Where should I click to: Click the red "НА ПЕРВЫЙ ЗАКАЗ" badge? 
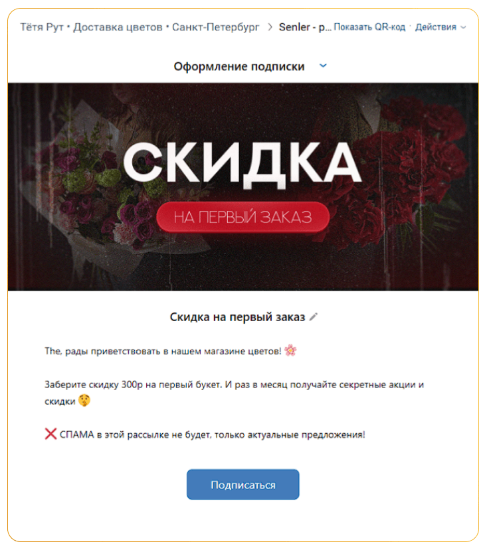click(x=243, y=216)
